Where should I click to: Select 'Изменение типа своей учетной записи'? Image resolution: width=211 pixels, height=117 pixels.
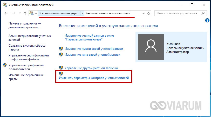tap(92, 55)
